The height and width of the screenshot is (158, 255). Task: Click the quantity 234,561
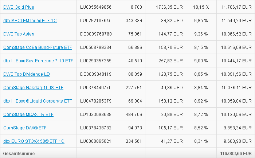(134, 141)
